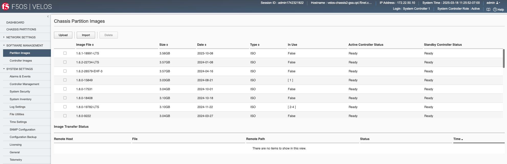This screenshot has width=507, height=164.
Task: Open System Inventory page
Action: [20, 99]
